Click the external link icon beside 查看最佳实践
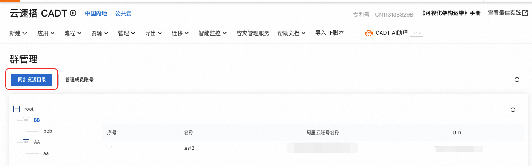This screenshot has height=166, width=532. pyautogui.click(x=525, y=13)
